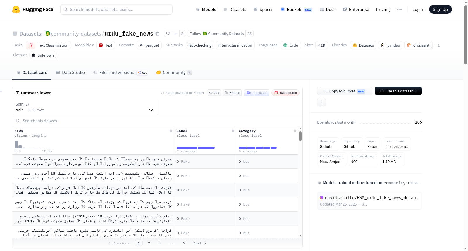This screenshot has width=468, height=251.
Task: Click the Text Classification task tag
Action: [49, 45]
